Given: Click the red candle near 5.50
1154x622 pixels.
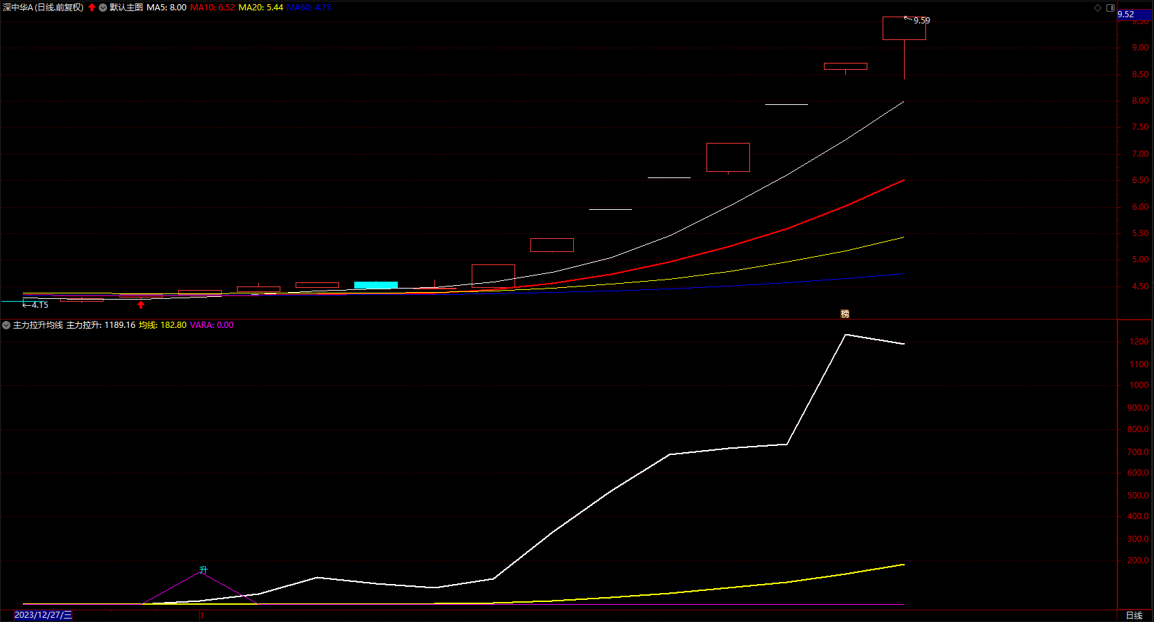Looking at the screenshot, I should (552, 245).
